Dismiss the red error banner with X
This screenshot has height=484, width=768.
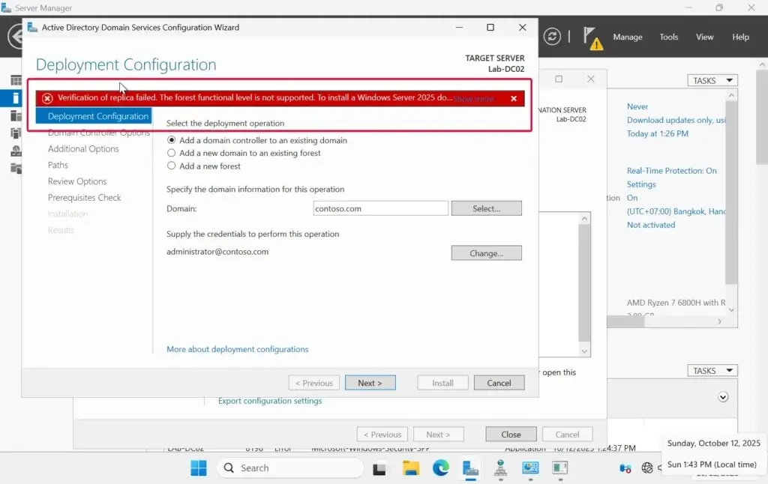pyautogui.click(x=514, y=99)
